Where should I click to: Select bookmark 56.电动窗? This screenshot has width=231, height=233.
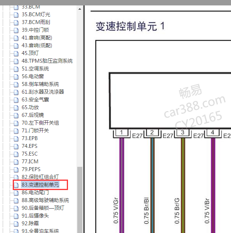coord(32,76)
